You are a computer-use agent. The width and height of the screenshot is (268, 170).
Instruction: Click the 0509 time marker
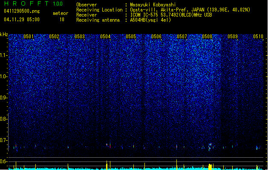click(233, 37)
